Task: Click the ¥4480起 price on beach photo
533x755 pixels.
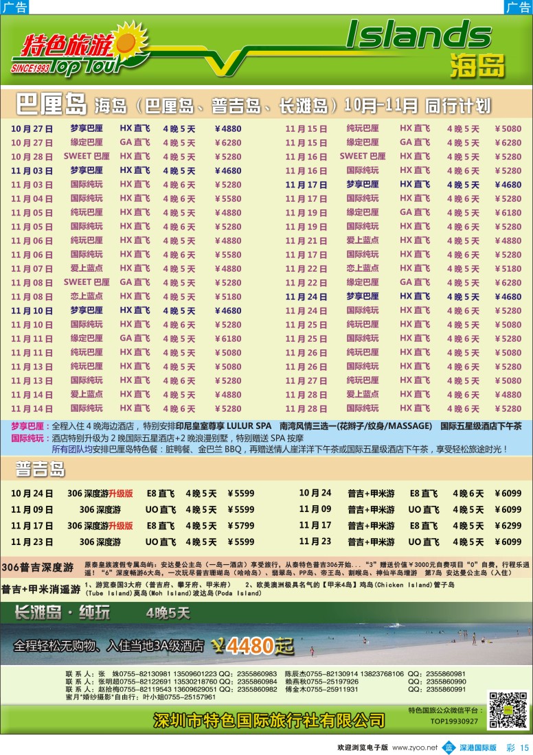Action: (253, 646)
